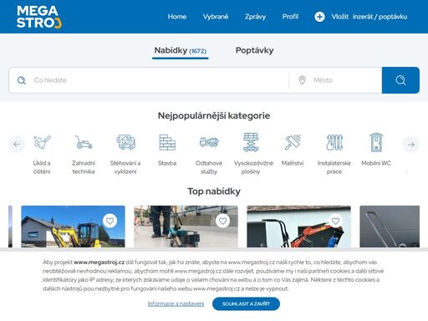428x321 pixels.
Task: Select the Úklid a čištění category icon
Action: [42, 142]
